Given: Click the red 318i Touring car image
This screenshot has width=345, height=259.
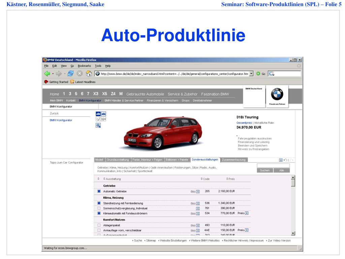Looking at the screenshot, I should [x=163, y=133].
